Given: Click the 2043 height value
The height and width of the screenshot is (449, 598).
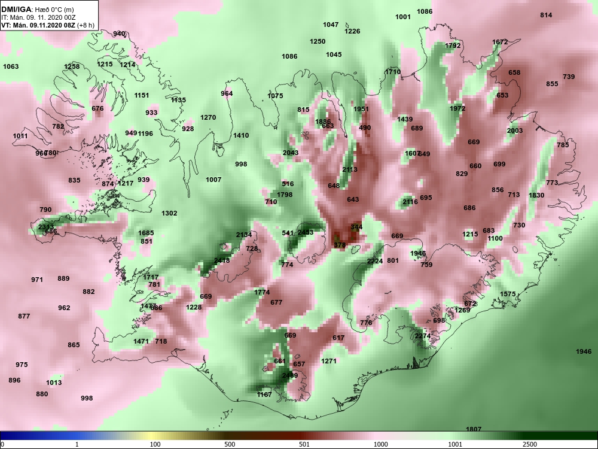Looking at the screenshot, I should (291, 153).
